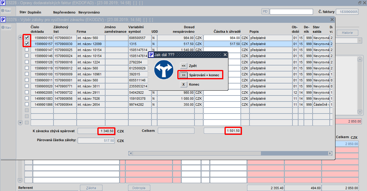The image size is (367, 191).
Task: Click the Nav icon in EKODZV window
Action: 6,28
